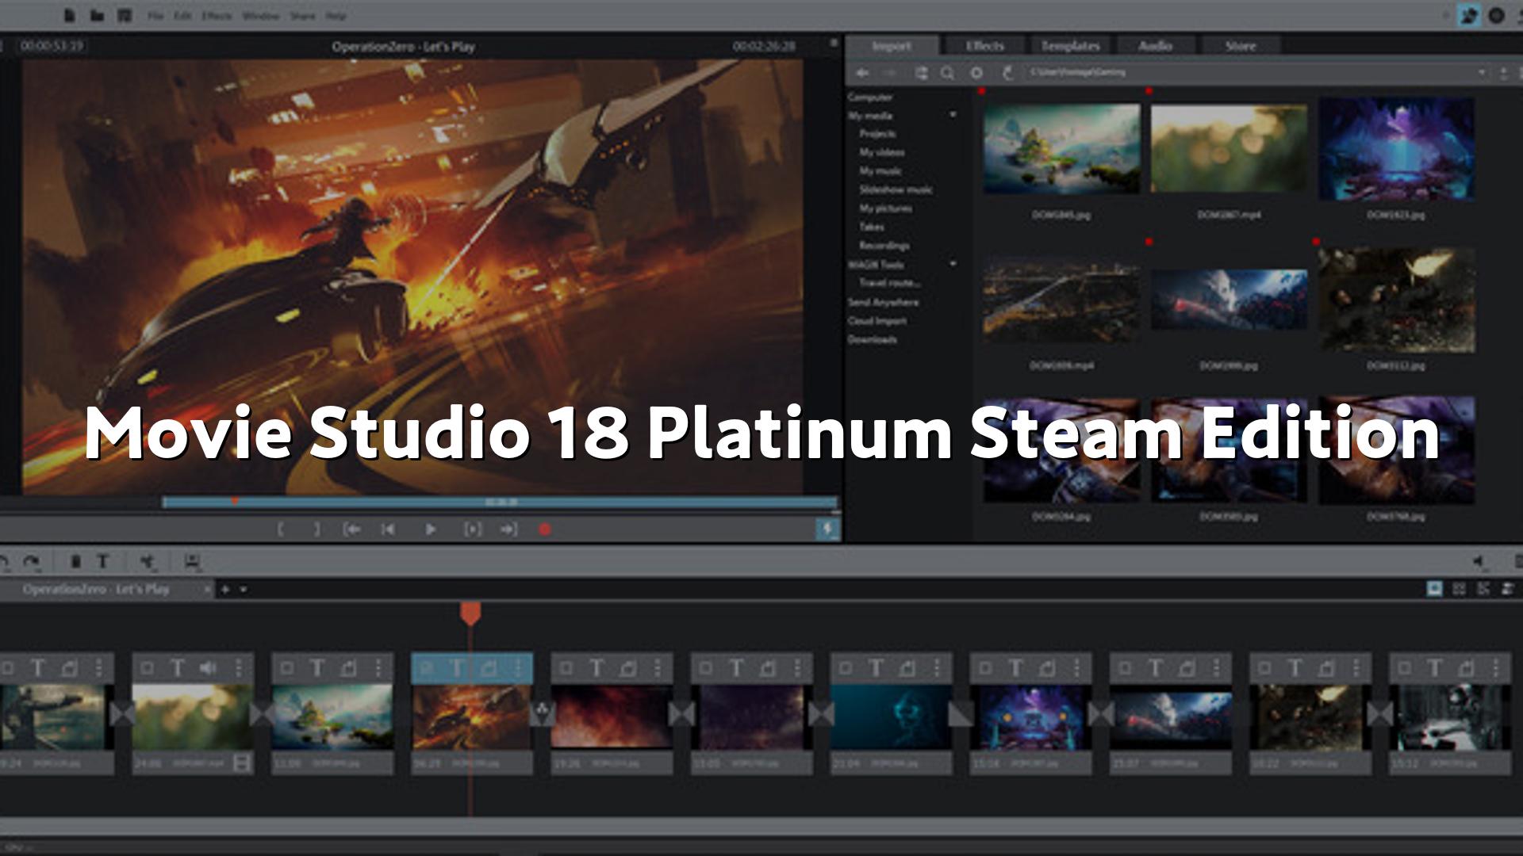Viewport: 1523px width, 856px height.
Task: Tick the square on the bokeh storyboard clip
Action: click(x=147, y=669)
